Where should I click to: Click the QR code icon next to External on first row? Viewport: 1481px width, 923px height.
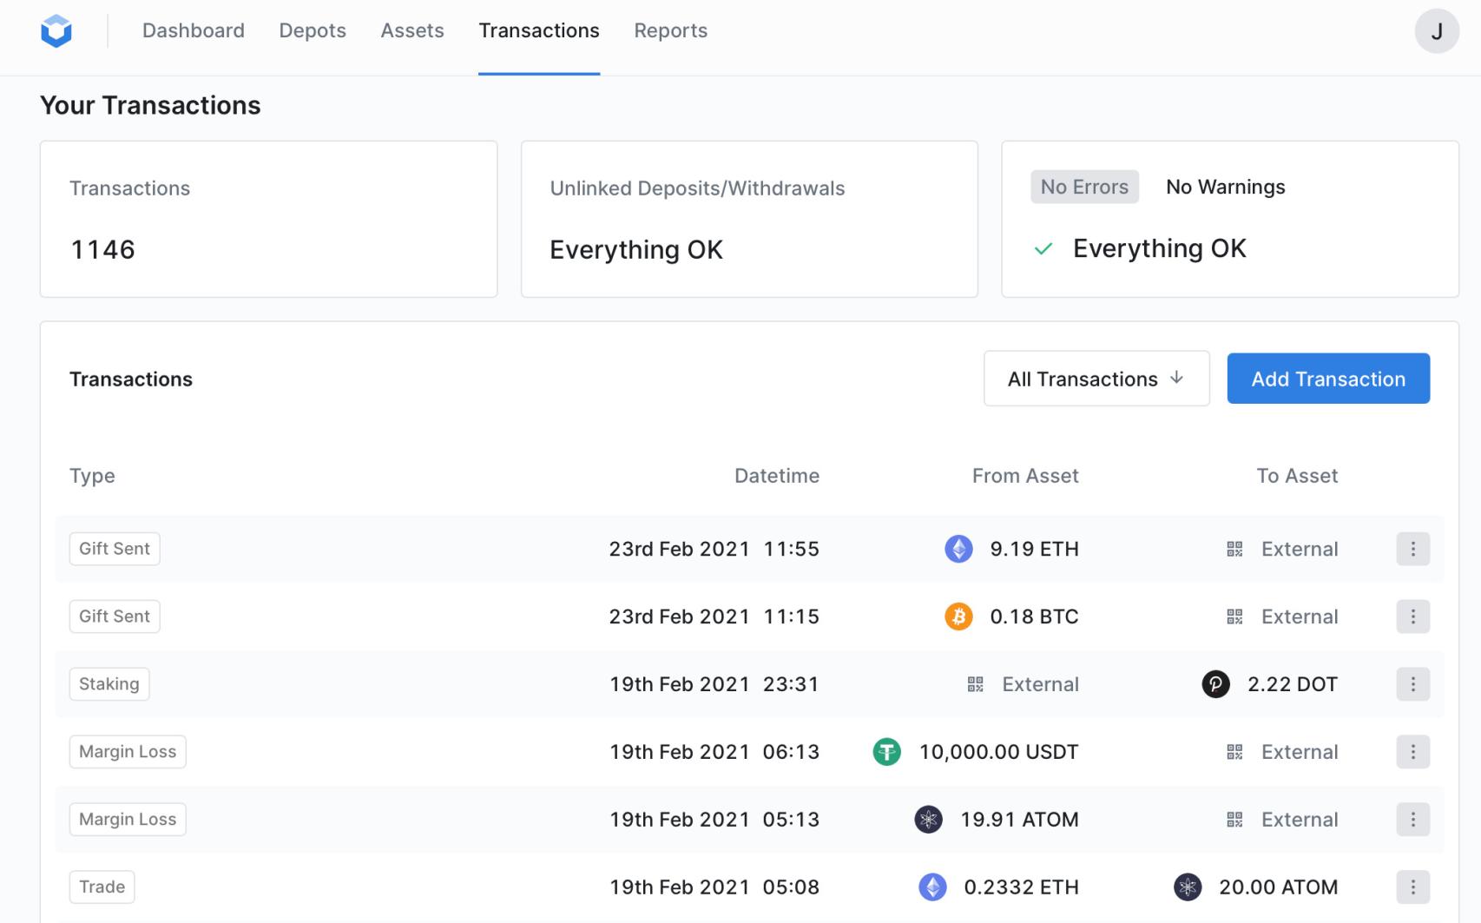tap(1234, 549)
